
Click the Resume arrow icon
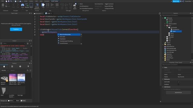pos(52,5)
